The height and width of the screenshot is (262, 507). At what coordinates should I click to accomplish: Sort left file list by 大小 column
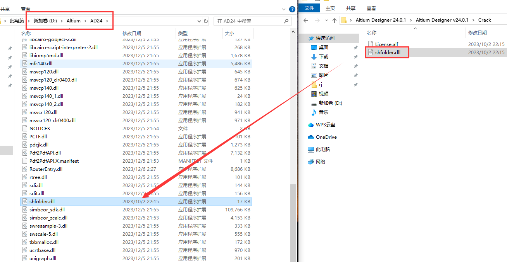[229, 34]
